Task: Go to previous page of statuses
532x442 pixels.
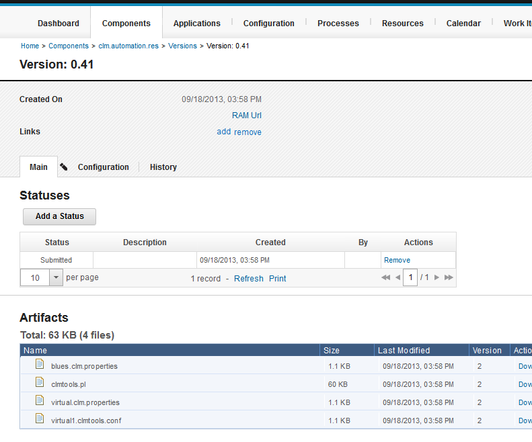Action: click(397, 277)
